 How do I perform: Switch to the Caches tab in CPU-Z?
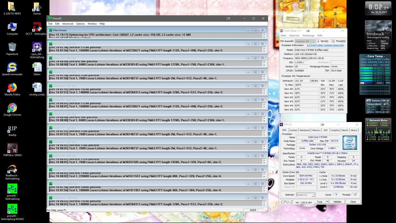pos(293,130)
